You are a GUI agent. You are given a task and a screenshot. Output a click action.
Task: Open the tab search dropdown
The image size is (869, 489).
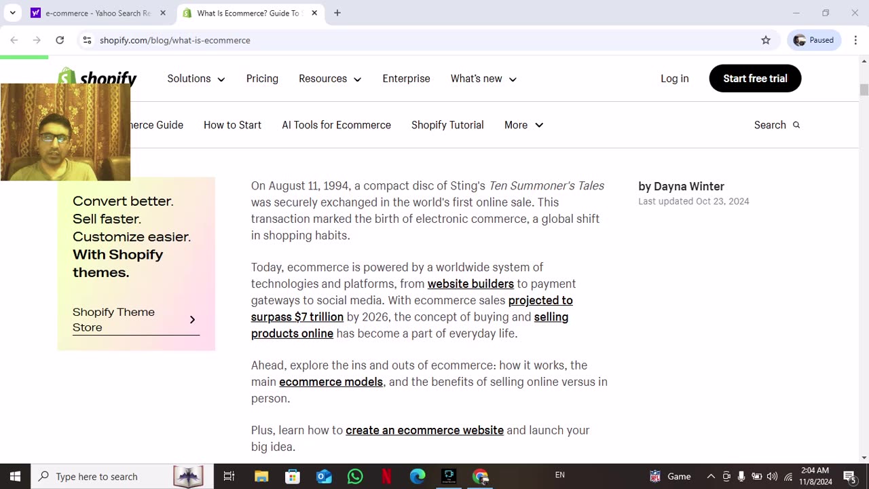pos(12,13)
